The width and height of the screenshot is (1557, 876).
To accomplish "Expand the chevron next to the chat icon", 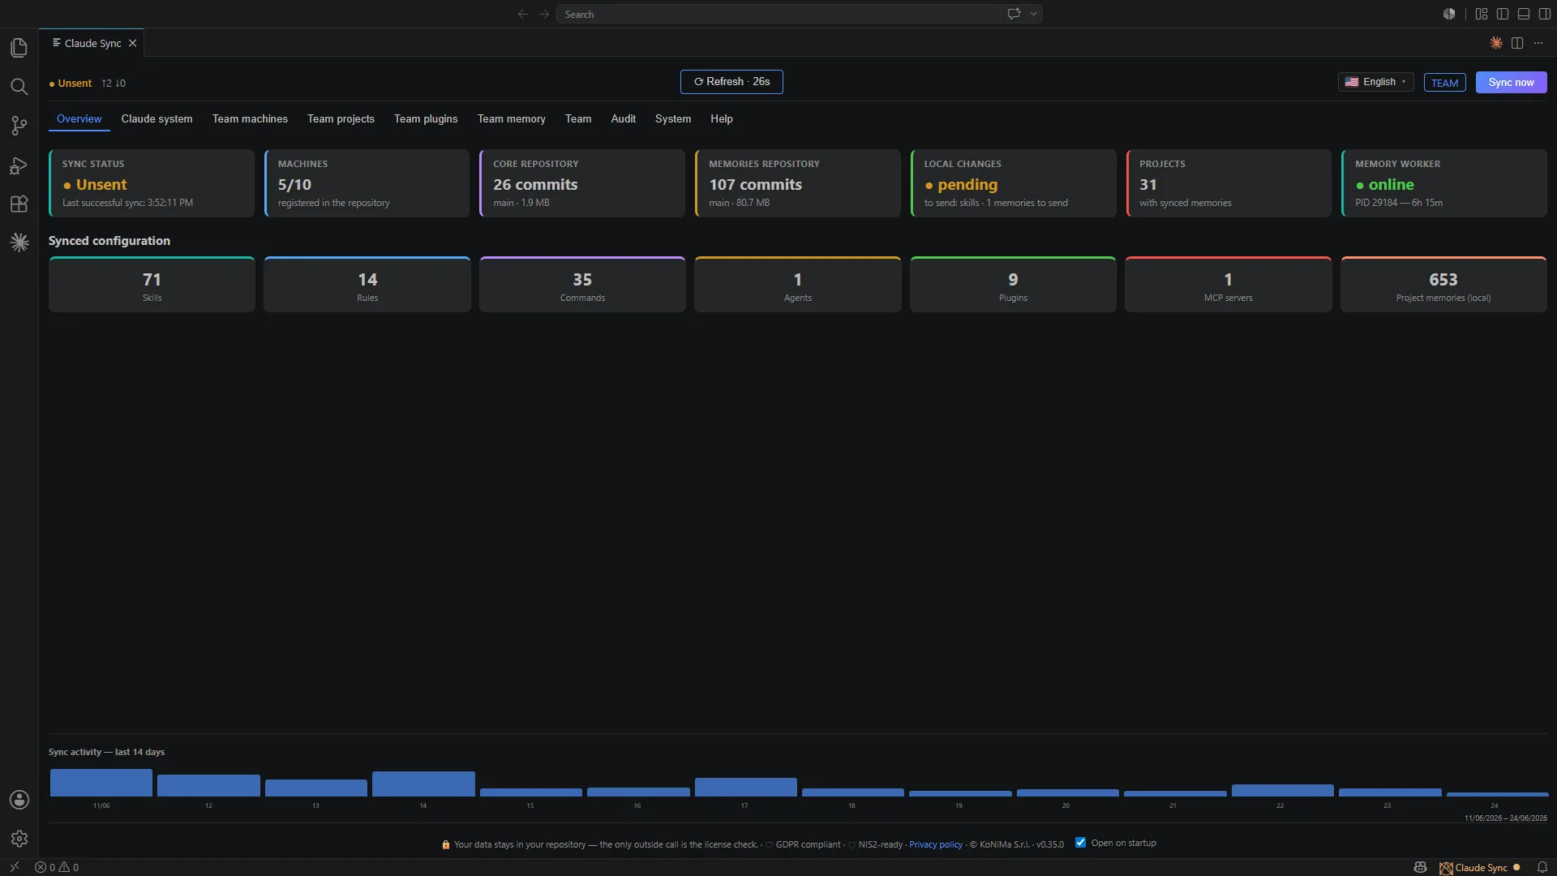I will click(x=1033, y=14).
